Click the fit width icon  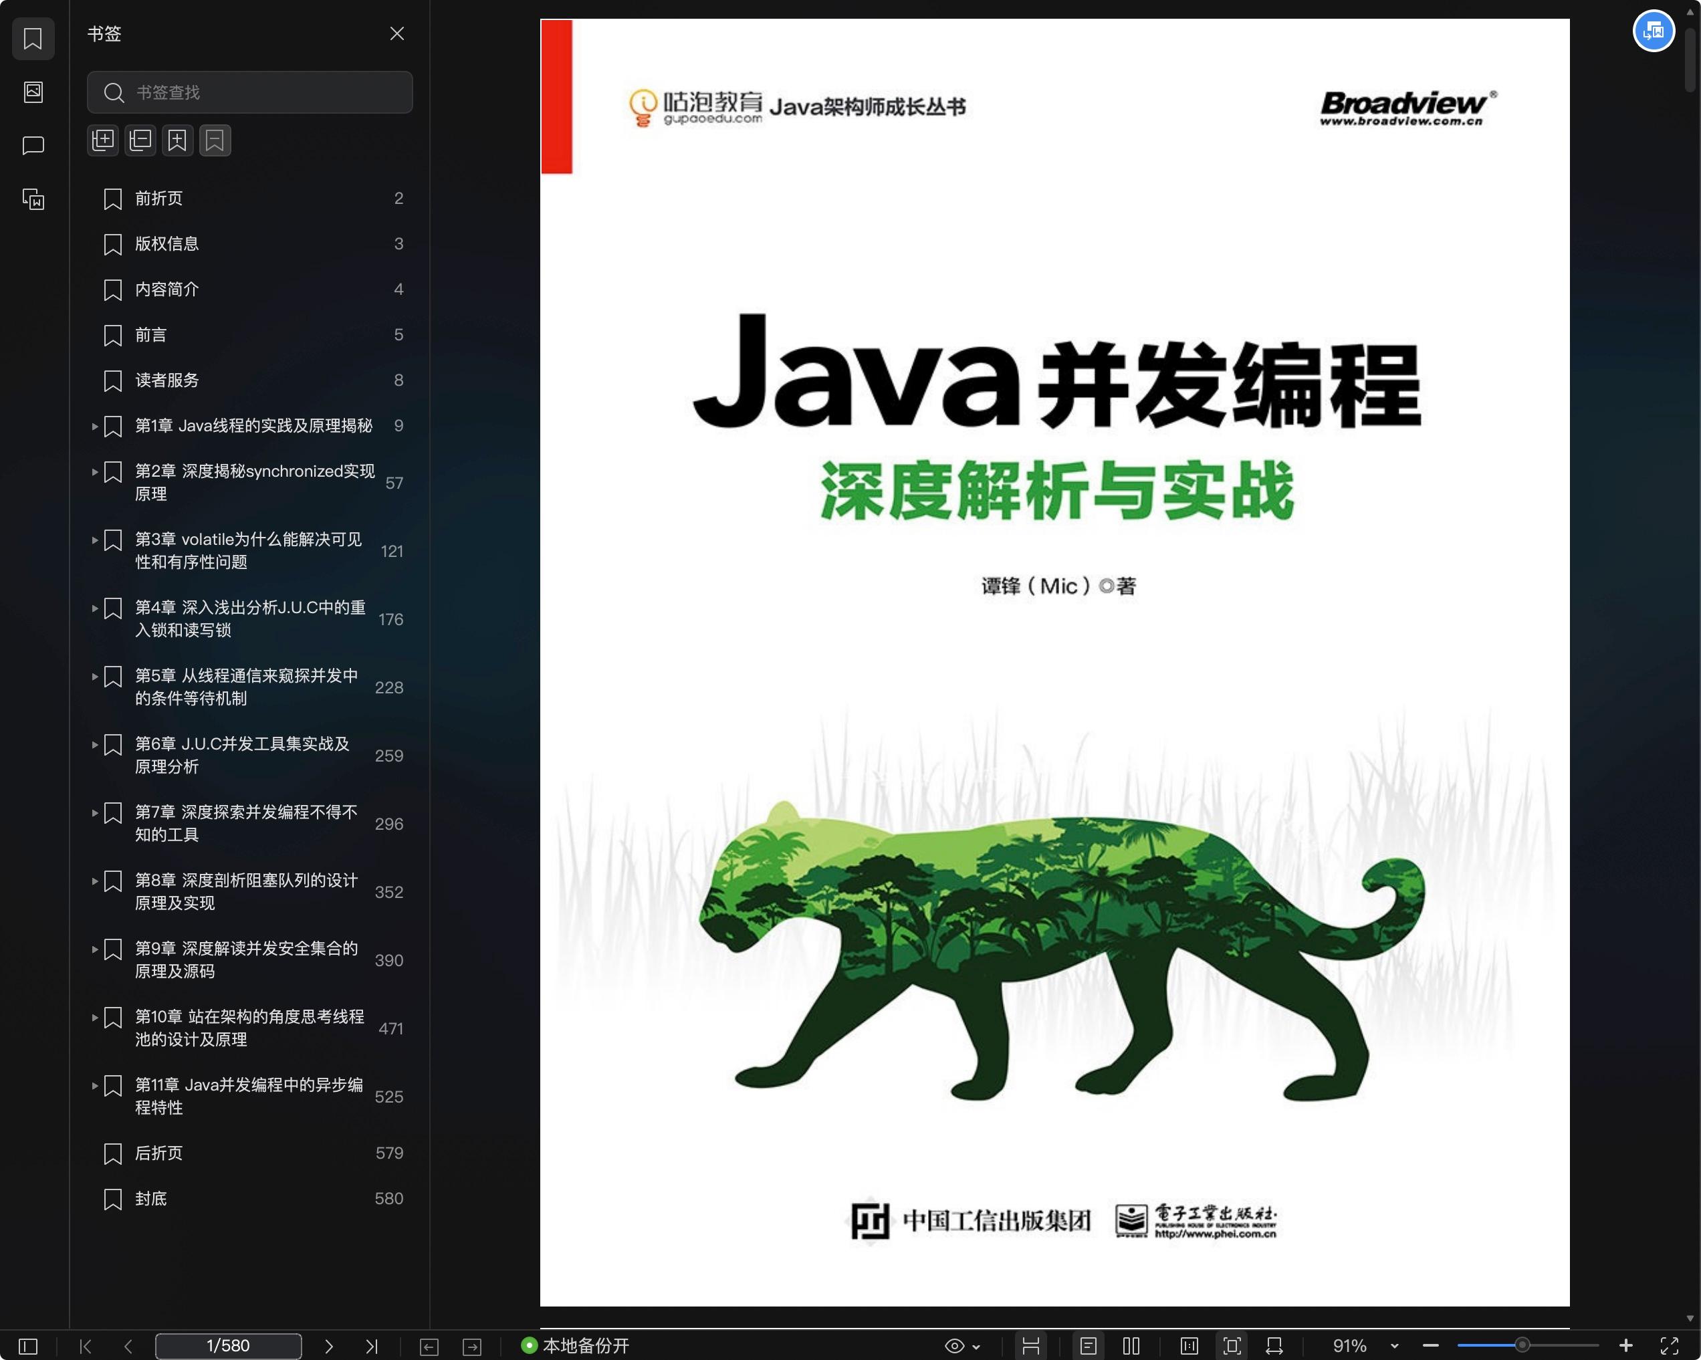tap(1274, 1346)
